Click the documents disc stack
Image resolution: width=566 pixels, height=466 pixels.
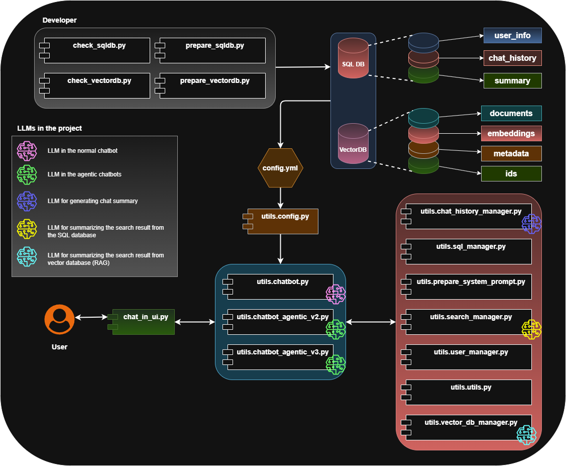tap(423, 117)
